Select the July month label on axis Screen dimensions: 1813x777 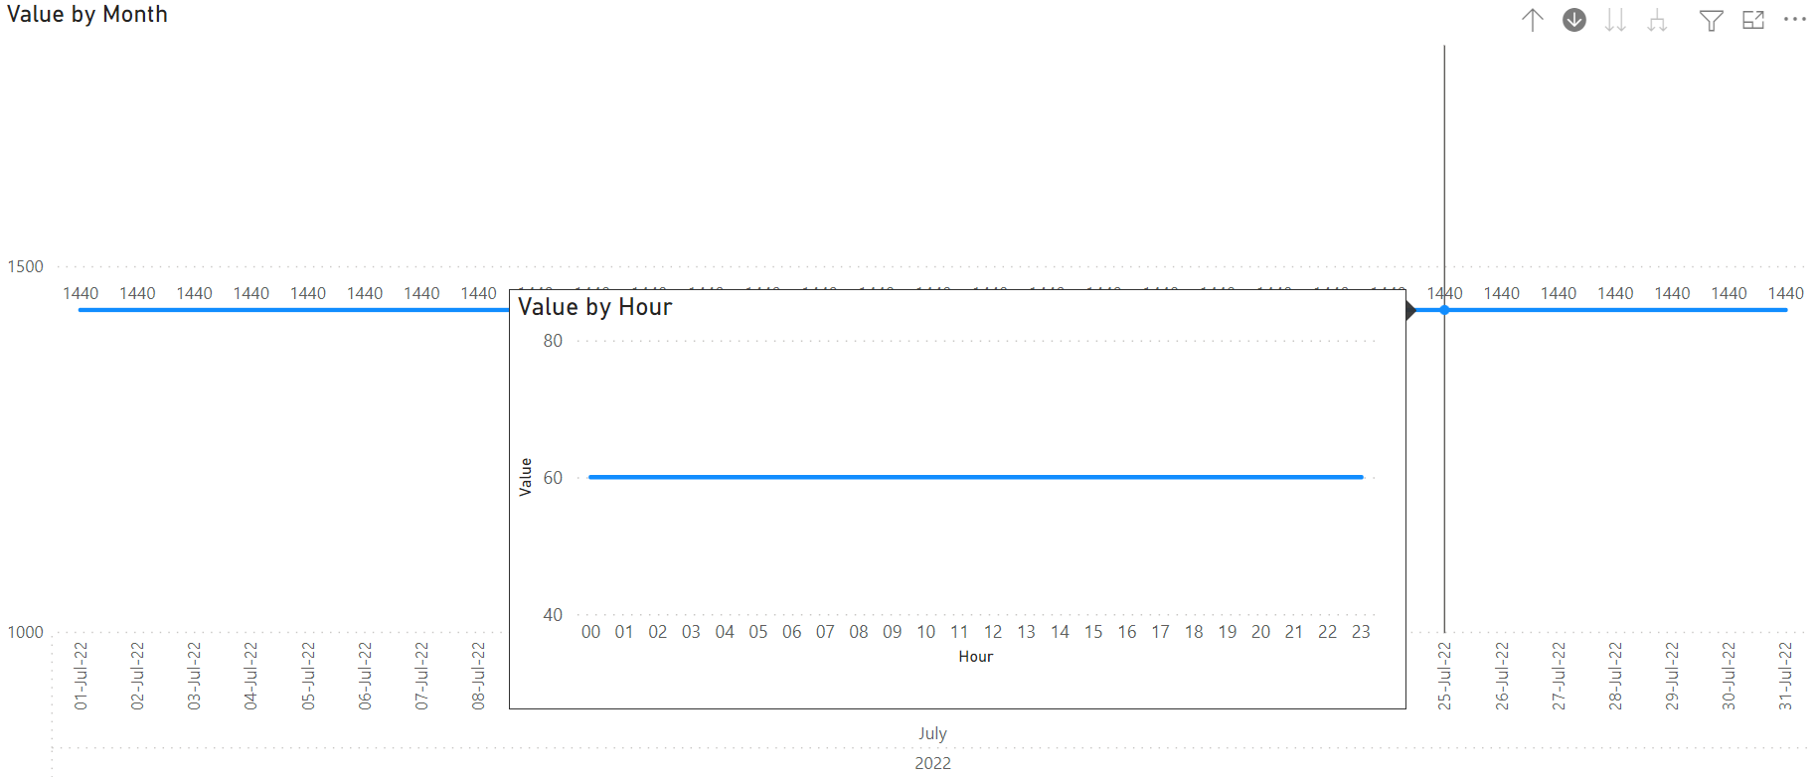pos(932,733)
